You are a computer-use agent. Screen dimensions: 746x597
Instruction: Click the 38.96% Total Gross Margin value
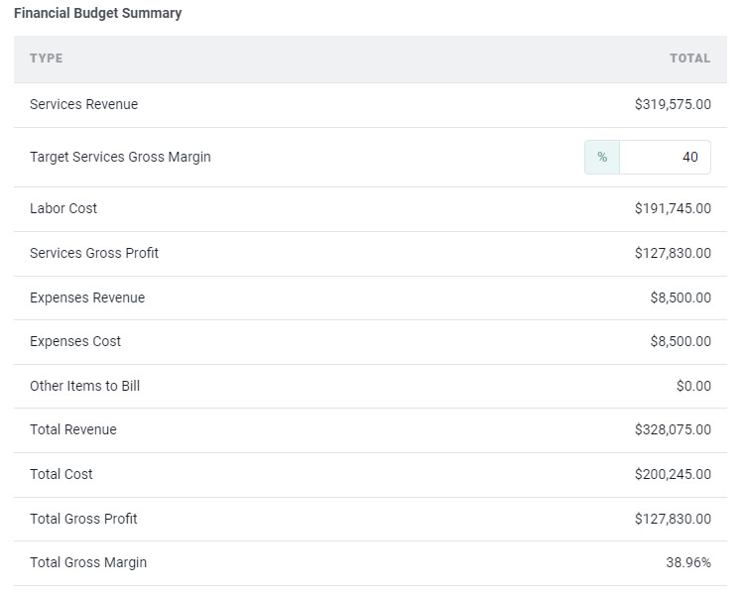pyautogui.click(x=688, y=562)
